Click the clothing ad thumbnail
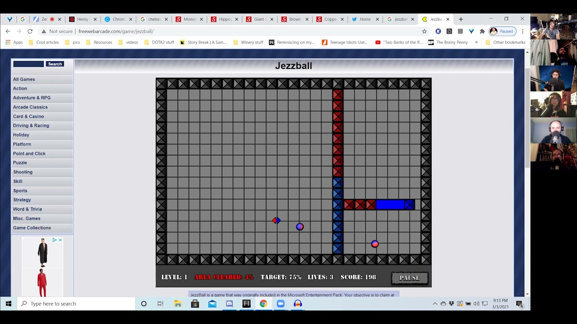The width and height of the screenshot is (577, 324). click(x=42, y=267)
